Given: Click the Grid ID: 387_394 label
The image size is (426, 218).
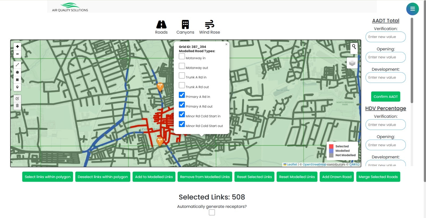Looking at the screenshot, I should tap(192, 47).
